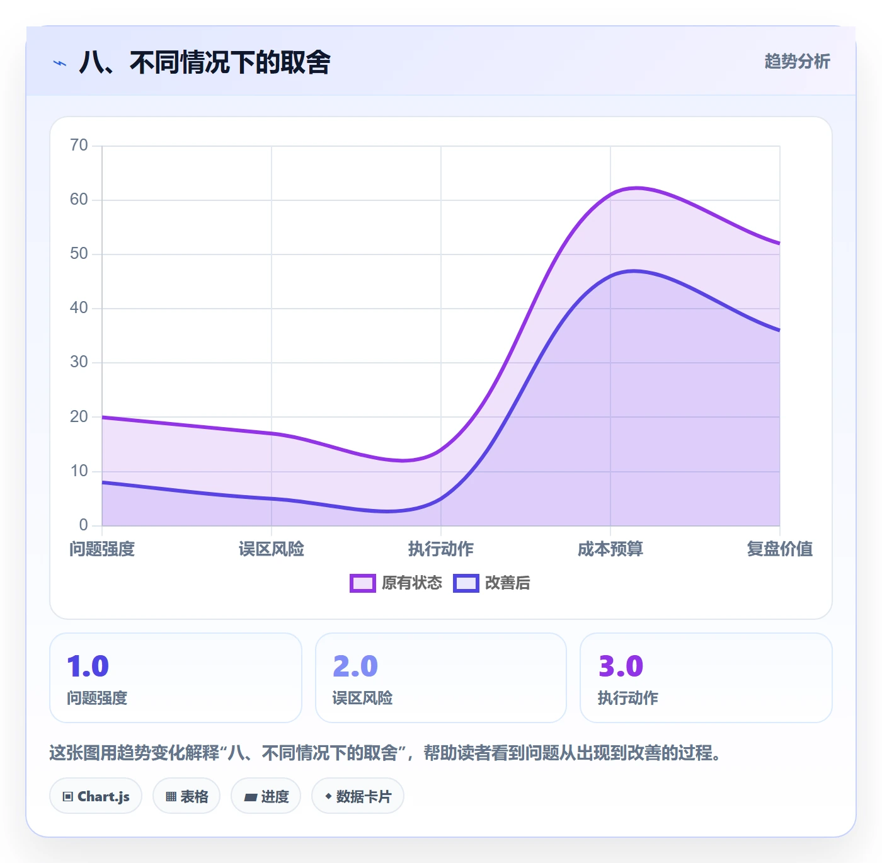Open the 3.0 执行动作 data card
This screenshot has height=863, width=882.
(706, 678)
